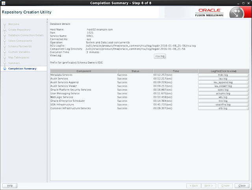Viewport: 252px width, 190px height.
Task: Click the 00:16.987(sec) time cell
Action: [x=163, y=90]
